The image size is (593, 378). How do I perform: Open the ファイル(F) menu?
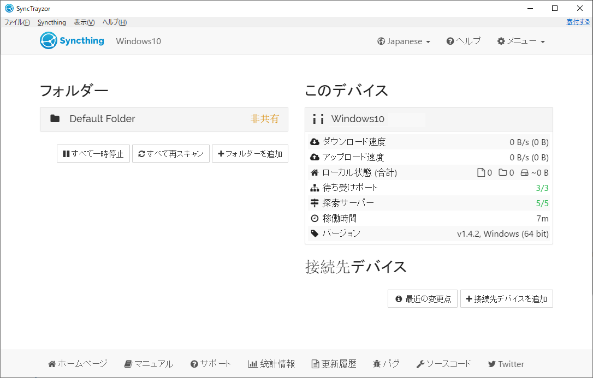(17, 22)
